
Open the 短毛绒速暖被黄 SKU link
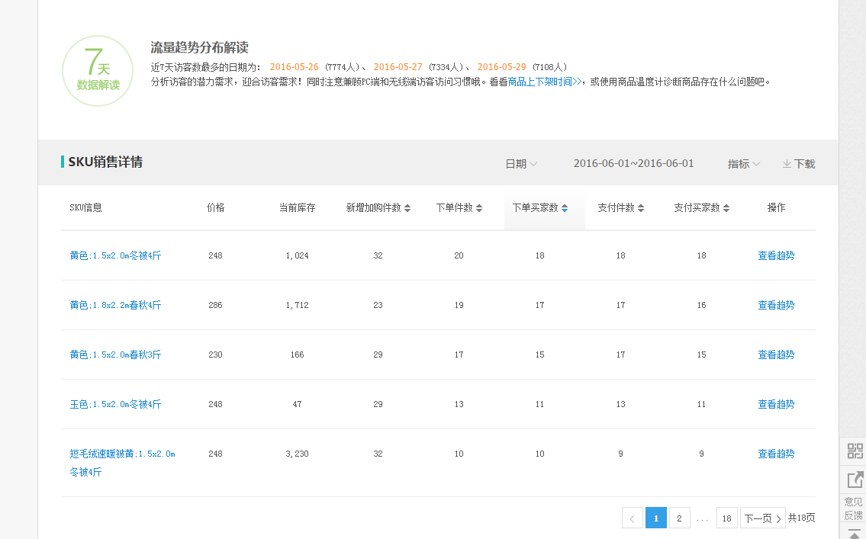point(122,454)
